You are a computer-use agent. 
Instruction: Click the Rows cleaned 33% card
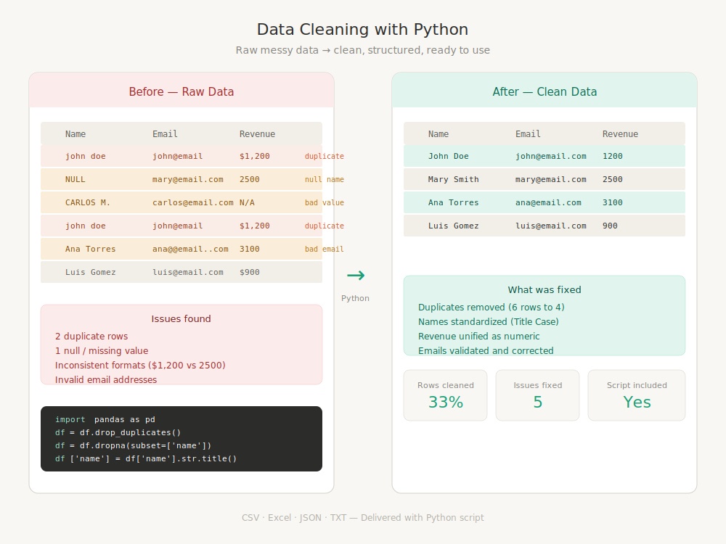click(446, 395)
